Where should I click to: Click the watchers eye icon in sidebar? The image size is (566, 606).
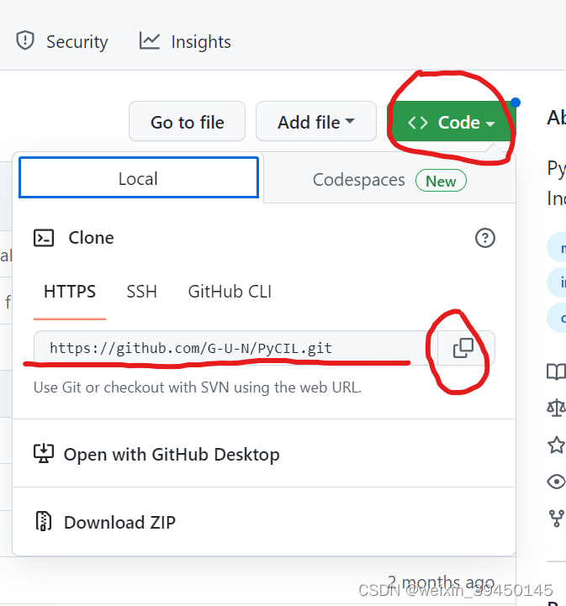(557, 482)
